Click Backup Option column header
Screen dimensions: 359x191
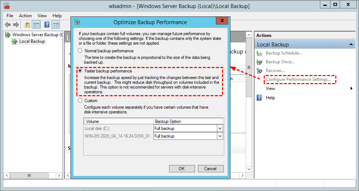point(188,121)
